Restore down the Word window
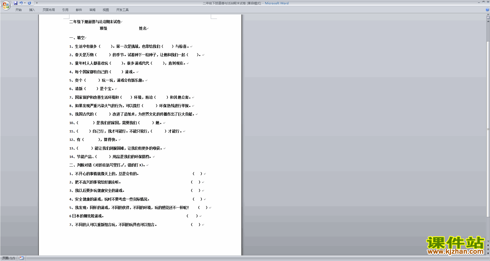The image size is (490, 261). (483, 2)
